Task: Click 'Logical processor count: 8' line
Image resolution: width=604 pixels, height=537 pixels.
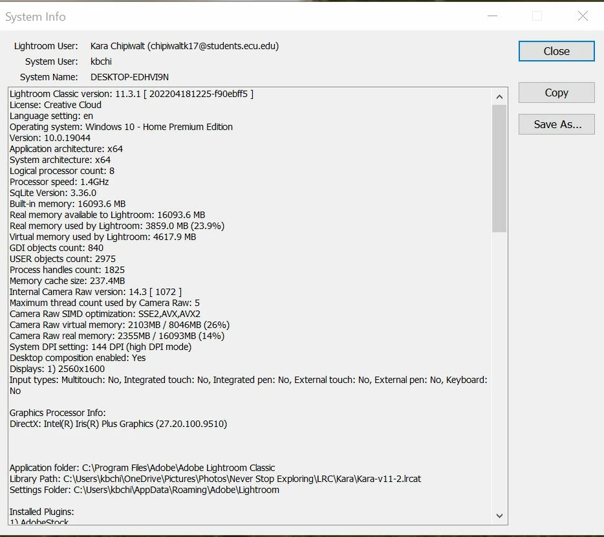Action: 62,171
